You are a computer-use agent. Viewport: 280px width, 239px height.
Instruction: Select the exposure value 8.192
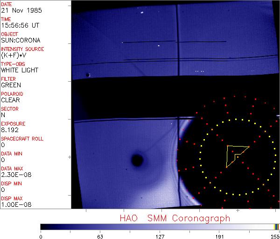coord(10,130)
